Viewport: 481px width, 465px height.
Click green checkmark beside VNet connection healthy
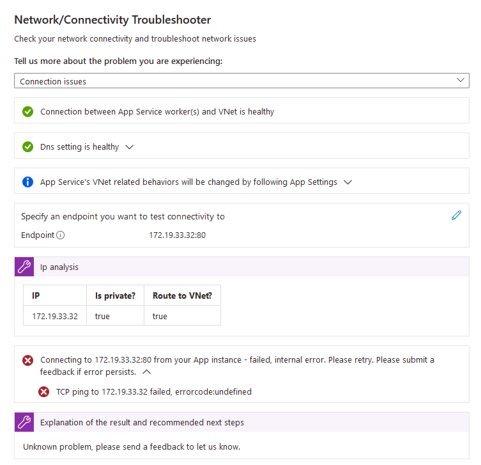[27, 111]
